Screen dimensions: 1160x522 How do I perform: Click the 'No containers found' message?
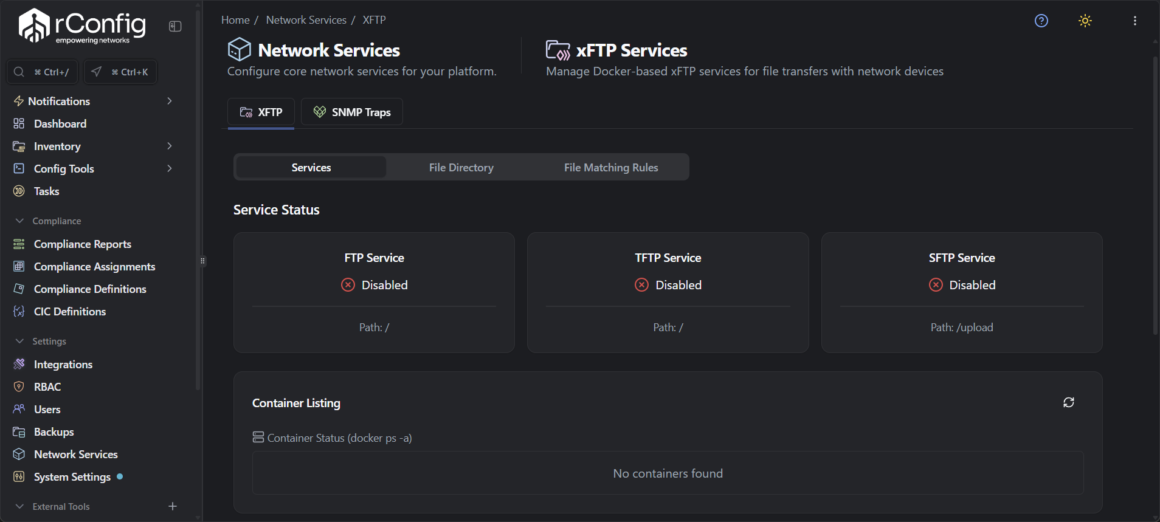click(x=668, y=473)
